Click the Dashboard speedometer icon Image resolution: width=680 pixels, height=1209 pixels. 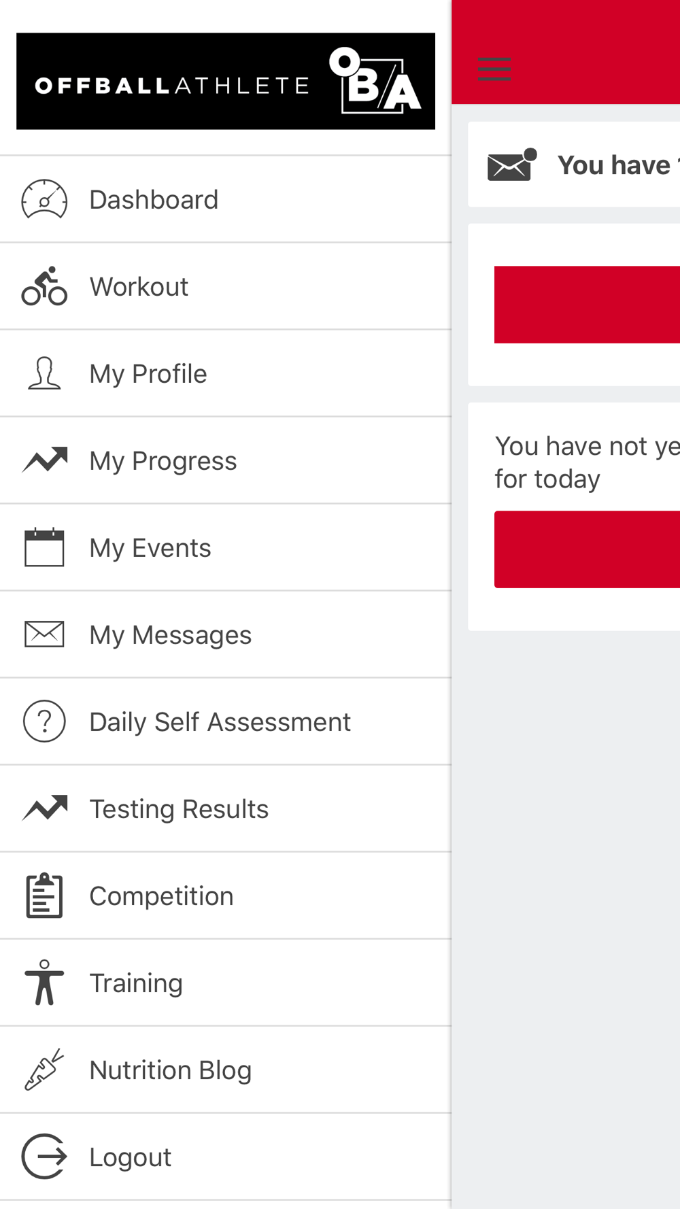[x=44, y=200]
